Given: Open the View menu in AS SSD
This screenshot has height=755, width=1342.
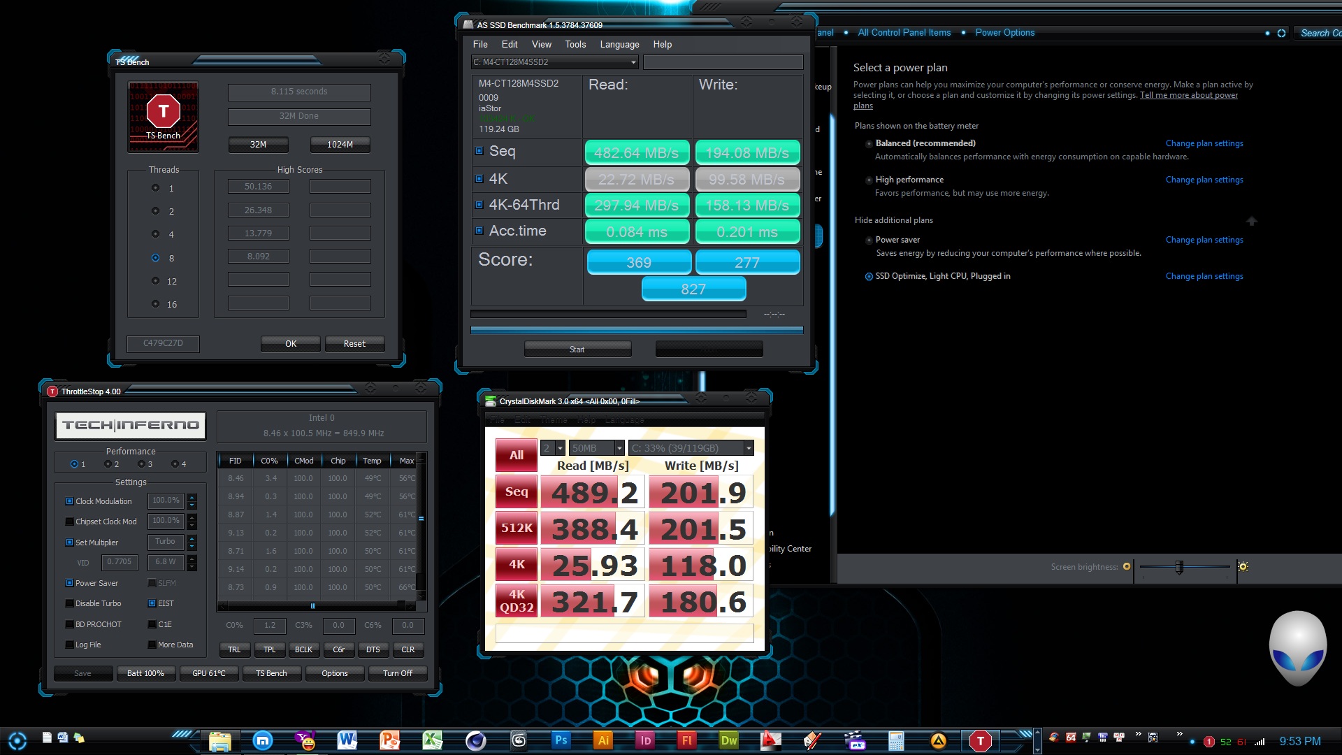Looking at the screenshot, I should click(542, 44).
